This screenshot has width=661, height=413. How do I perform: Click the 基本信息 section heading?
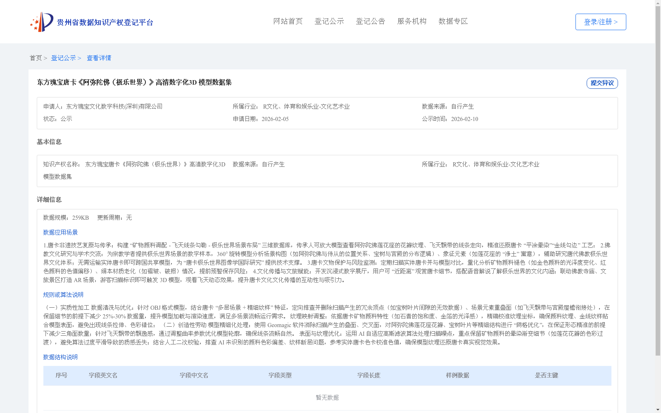point(49,142)
